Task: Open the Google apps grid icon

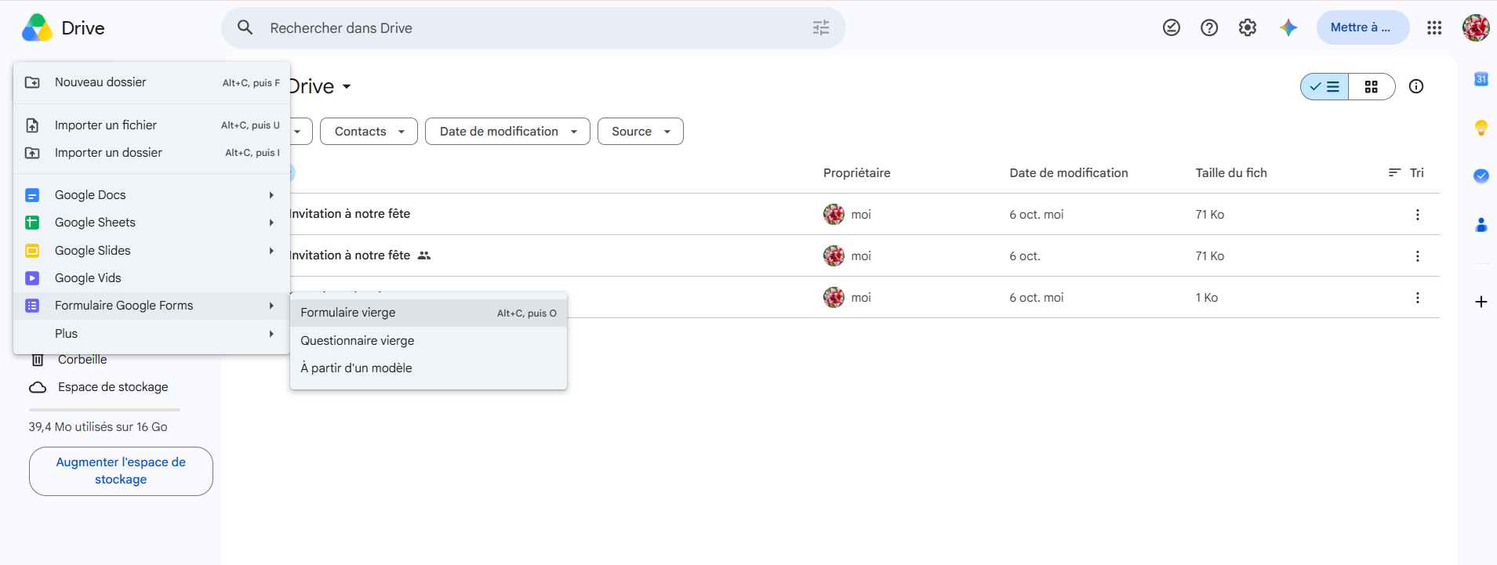Action: point(1434,27)
